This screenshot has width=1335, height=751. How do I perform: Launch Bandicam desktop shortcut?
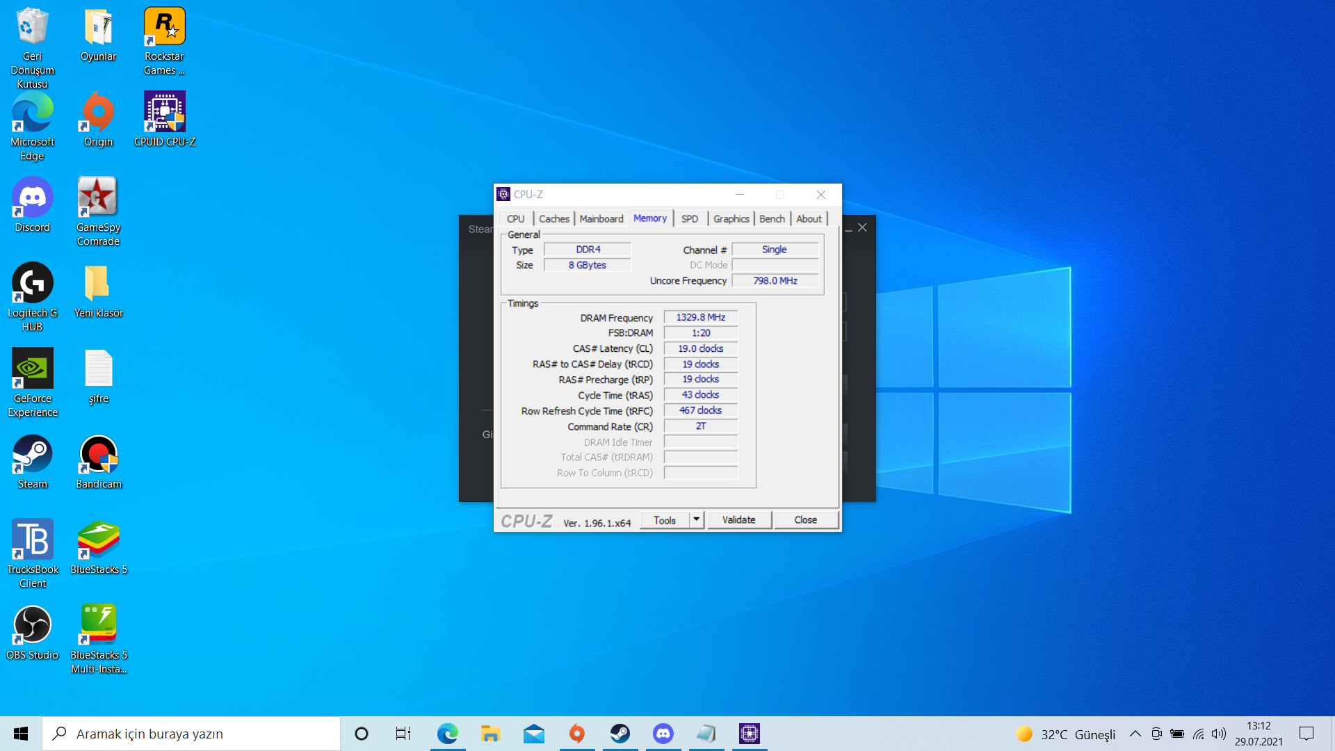[x=98, y=462]
